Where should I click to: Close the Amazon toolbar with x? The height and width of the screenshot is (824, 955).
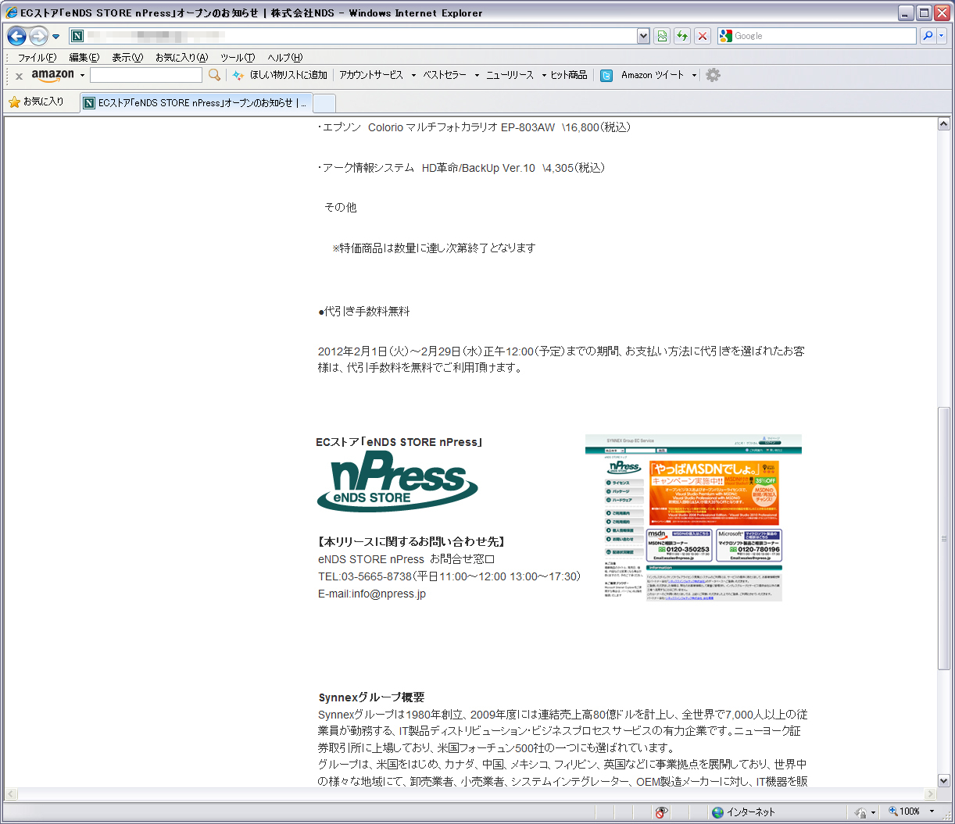19,76
